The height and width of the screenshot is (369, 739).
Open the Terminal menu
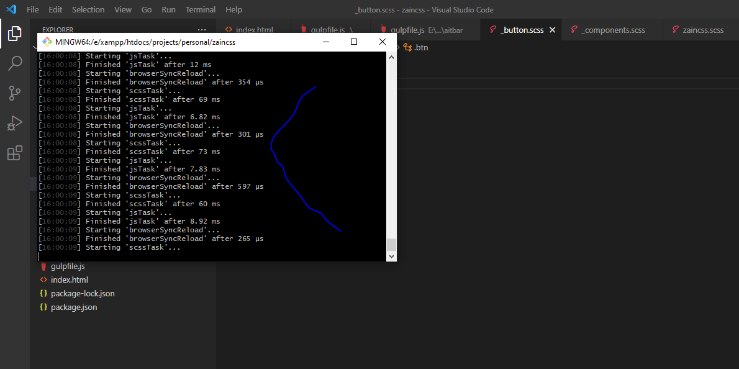click(x=200, y=9)
